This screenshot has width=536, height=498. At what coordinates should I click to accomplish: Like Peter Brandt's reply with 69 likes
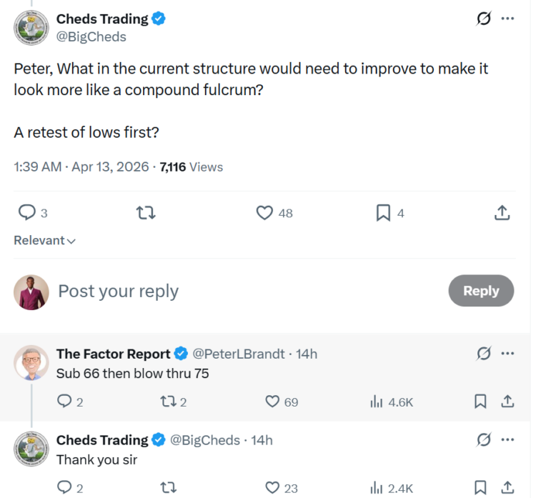point(272,402)
